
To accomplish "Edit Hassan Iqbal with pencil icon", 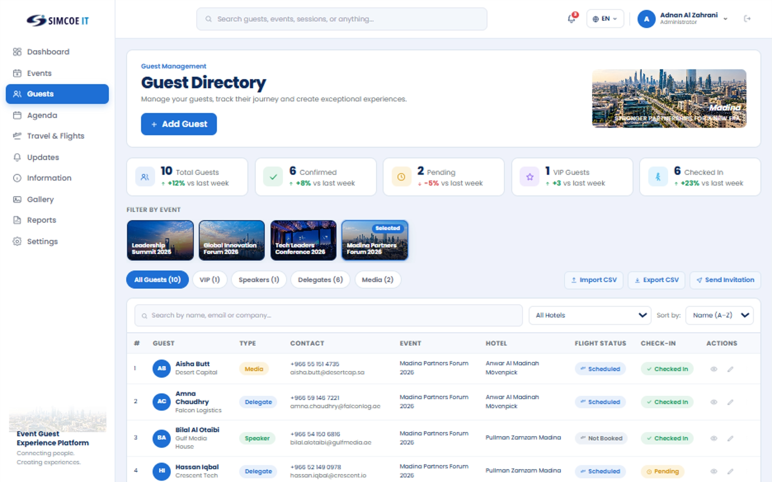I will pyautogui.click(x=730, y=471).
